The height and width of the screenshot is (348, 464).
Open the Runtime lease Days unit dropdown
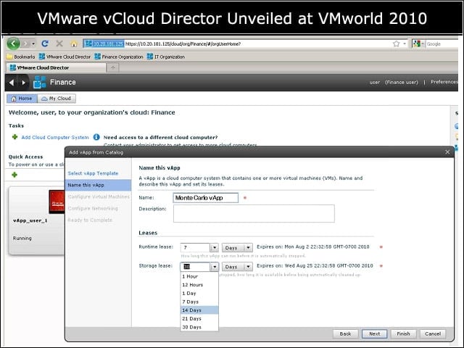coord(237,248)
